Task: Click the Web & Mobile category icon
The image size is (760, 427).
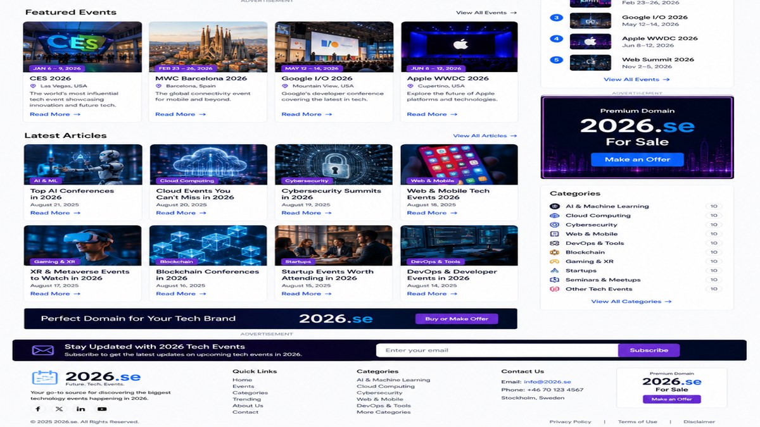Action: (554, 234)
